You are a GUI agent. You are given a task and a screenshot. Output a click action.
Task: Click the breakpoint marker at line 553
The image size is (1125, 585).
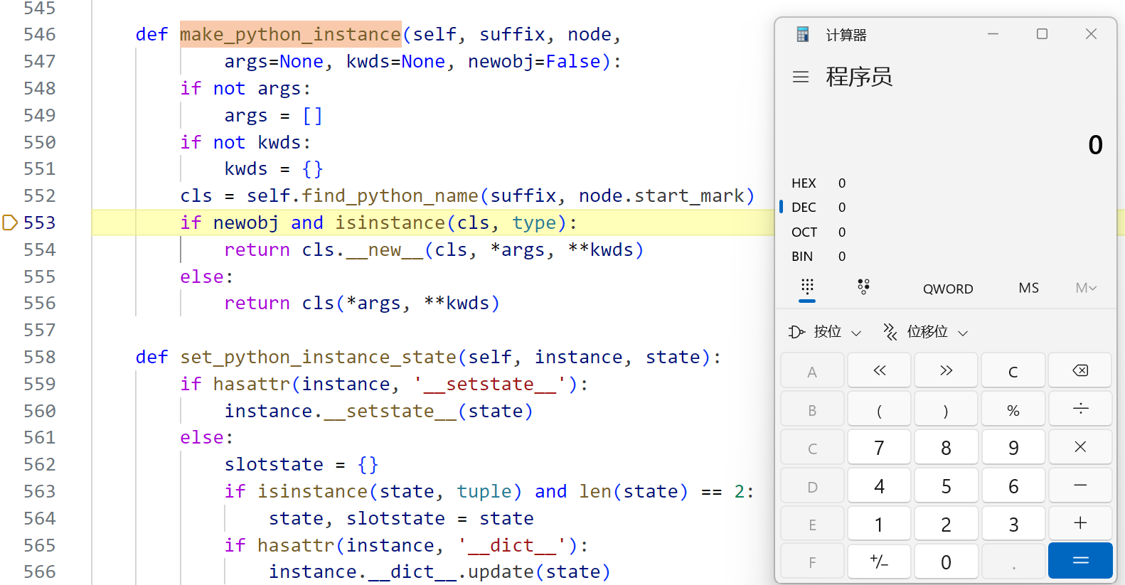point(10,222)
